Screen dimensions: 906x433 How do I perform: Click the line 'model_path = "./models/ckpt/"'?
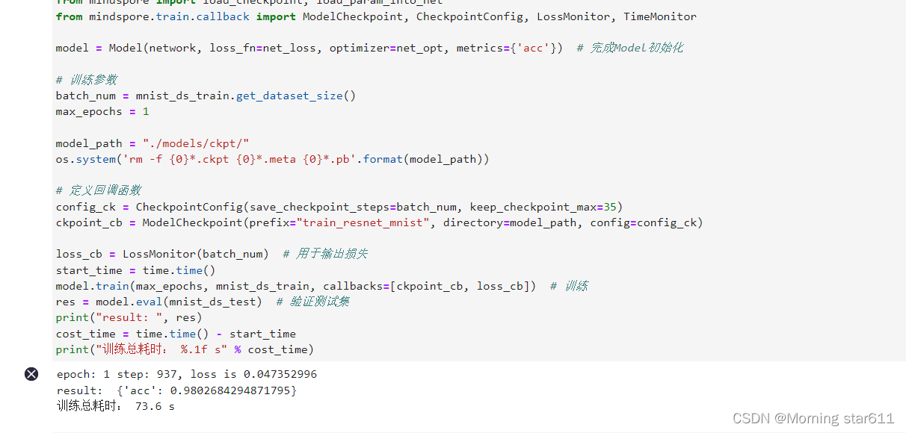point(152,143)
